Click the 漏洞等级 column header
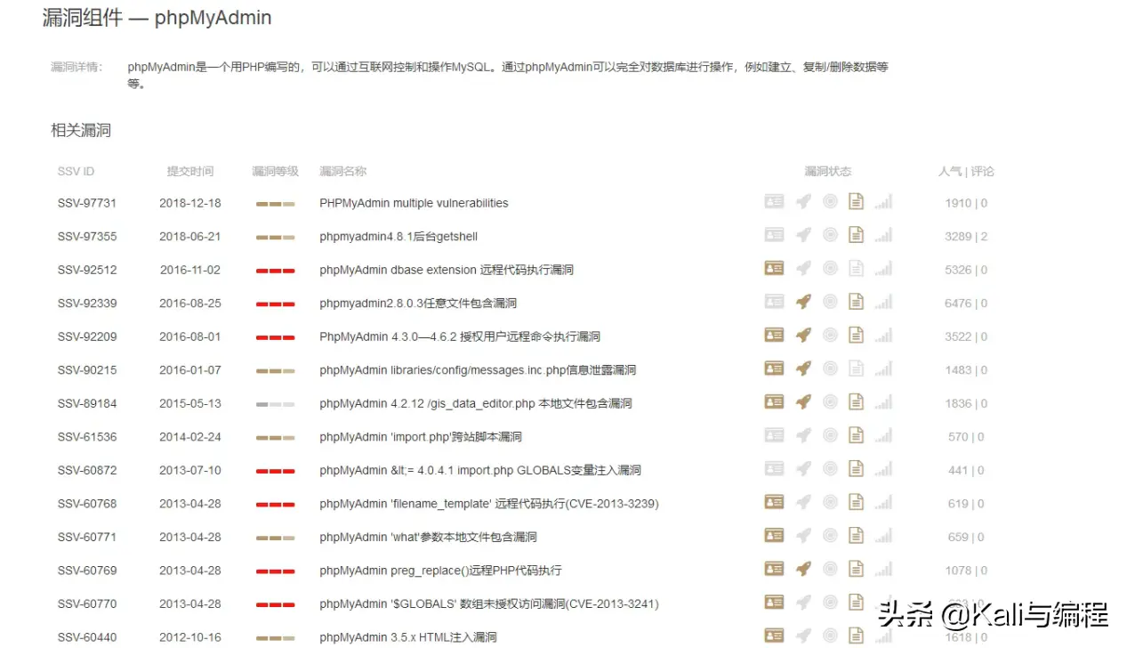 275,171
